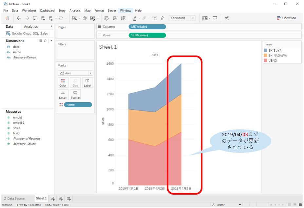Open the Standard fit dropdown

[193, 18]
